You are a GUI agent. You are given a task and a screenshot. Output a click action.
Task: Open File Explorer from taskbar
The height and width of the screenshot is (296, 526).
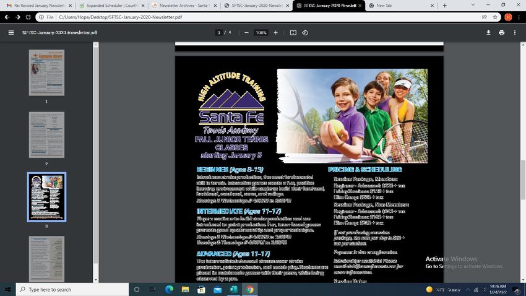point(185,289)
